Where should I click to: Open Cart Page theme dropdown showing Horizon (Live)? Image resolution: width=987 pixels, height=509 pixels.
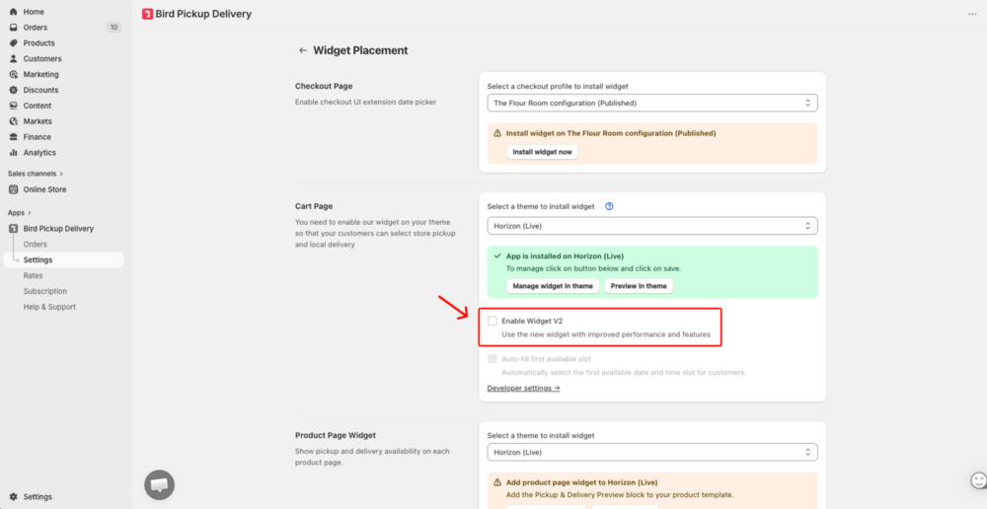click(x=652, y=225)
